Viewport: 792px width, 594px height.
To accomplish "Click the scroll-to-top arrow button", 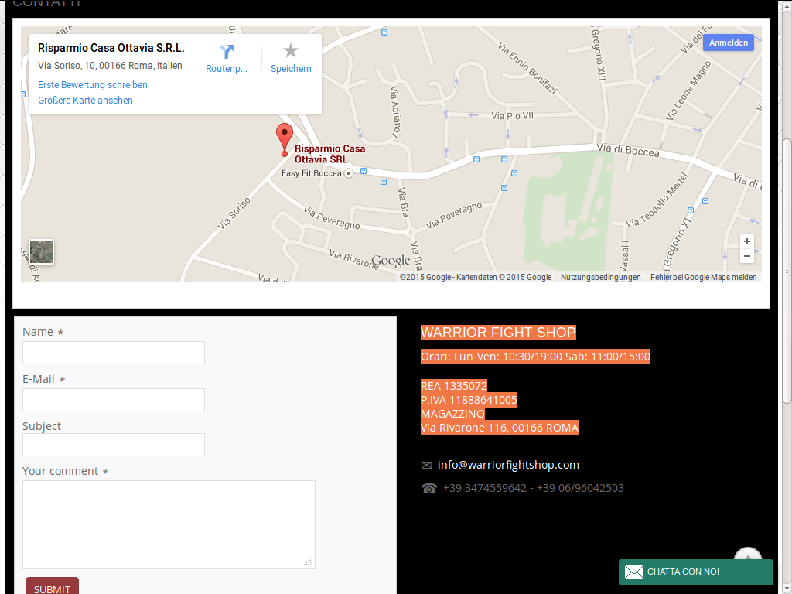I will pyautogui.click(x=747, y=556).
